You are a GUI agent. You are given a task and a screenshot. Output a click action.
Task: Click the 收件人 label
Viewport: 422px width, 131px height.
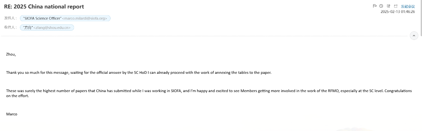[11, 28]
